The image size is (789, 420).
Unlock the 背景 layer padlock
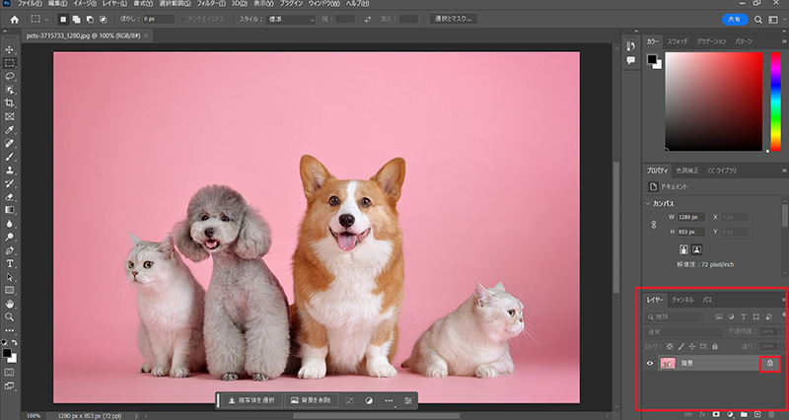click(x=770, y=363)
